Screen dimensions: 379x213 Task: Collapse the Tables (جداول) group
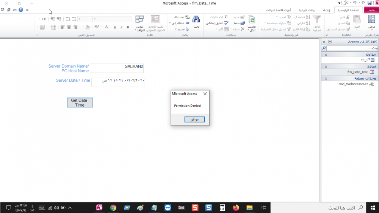tap(326, 54)
